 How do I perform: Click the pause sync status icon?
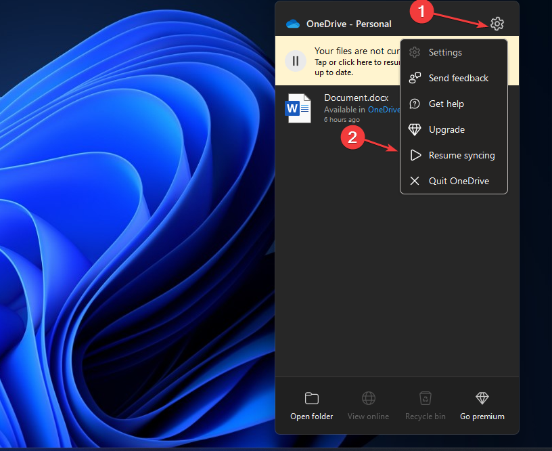(x=296, y=61)
